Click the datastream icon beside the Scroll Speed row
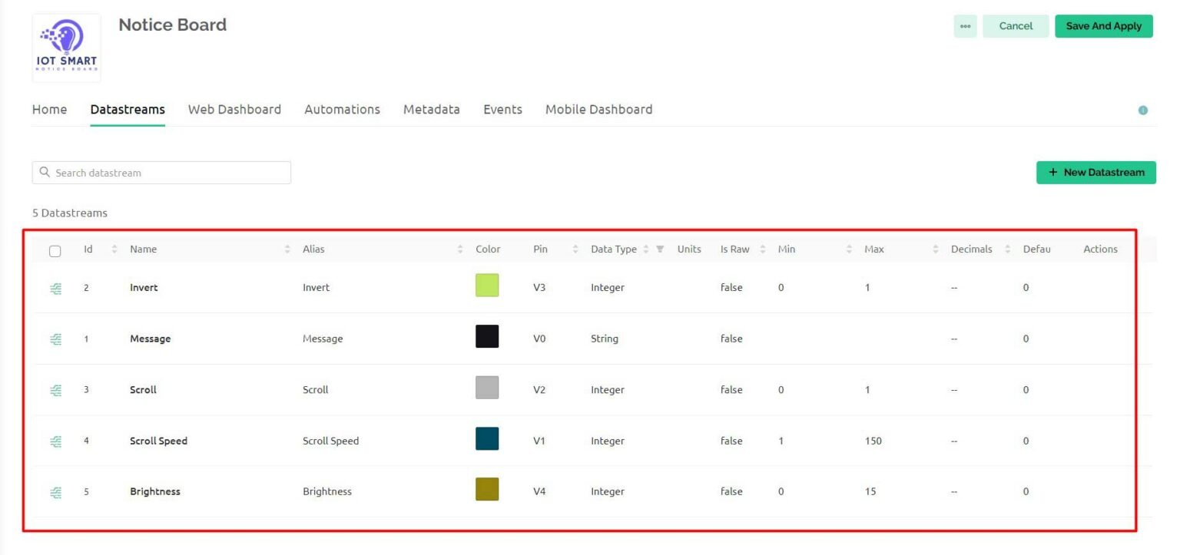Screen dimensions: 1180x555 [55, 441]
